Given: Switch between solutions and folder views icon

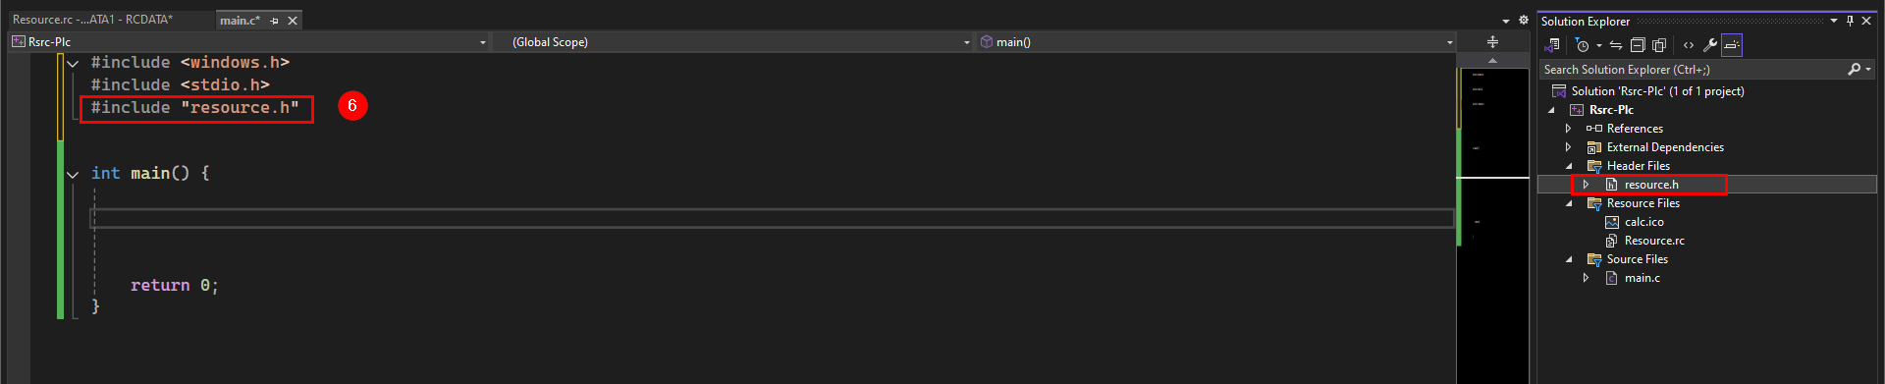Looking at the screenshot, I should [1552, 45].
